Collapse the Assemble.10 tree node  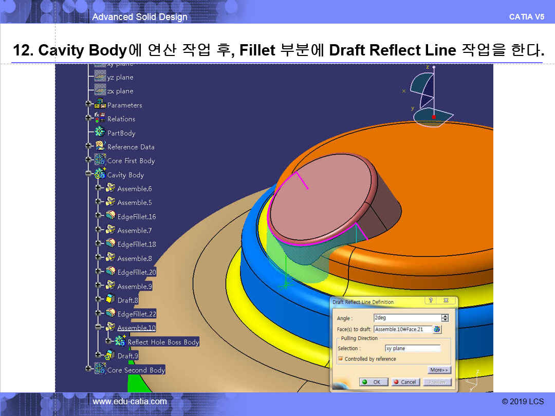pyautogui.click(x=98, y=328)
